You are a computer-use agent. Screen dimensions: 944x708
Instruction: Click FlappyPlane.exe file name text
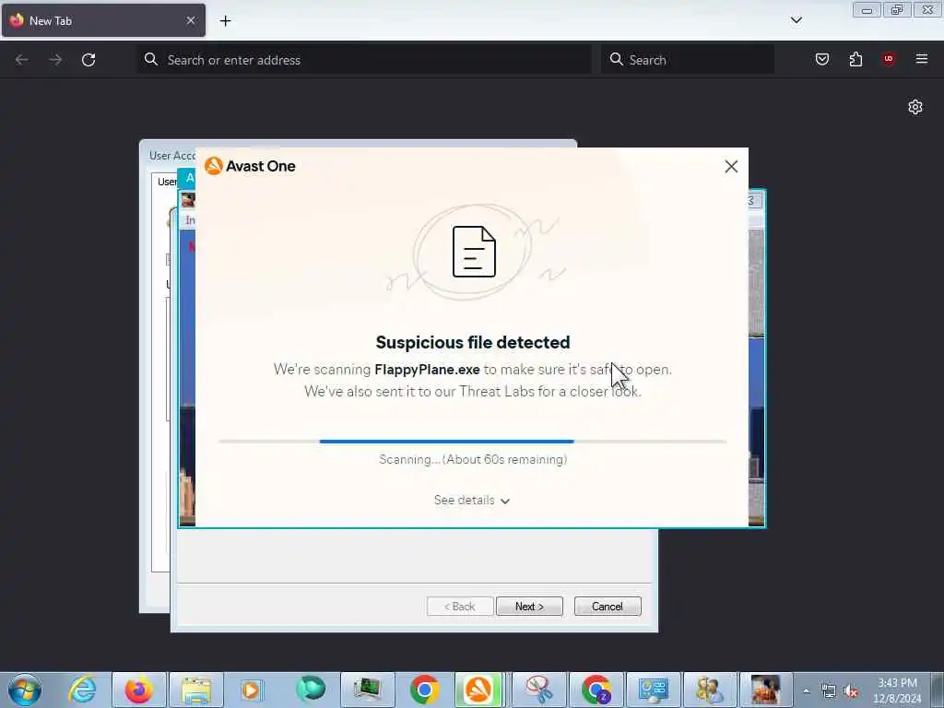coord(427,369)
